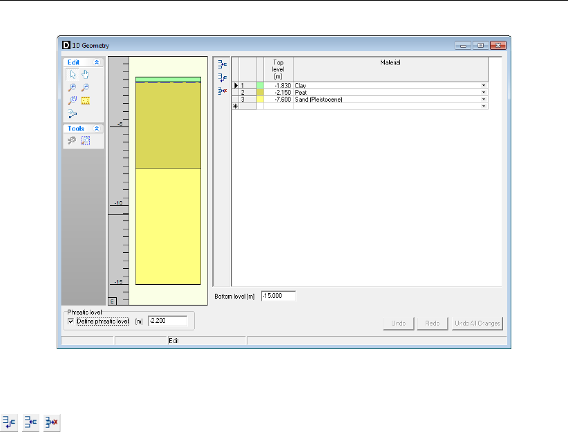The height and width of the screenshot is (432, 568).
Task: Open the material dropdown for Clay row
Action: click(484, 86)
